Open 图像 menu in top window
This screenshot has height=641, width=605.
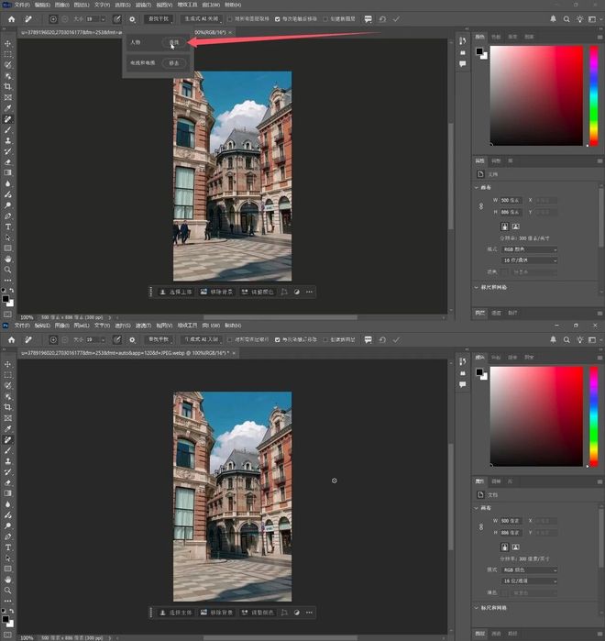61,5
